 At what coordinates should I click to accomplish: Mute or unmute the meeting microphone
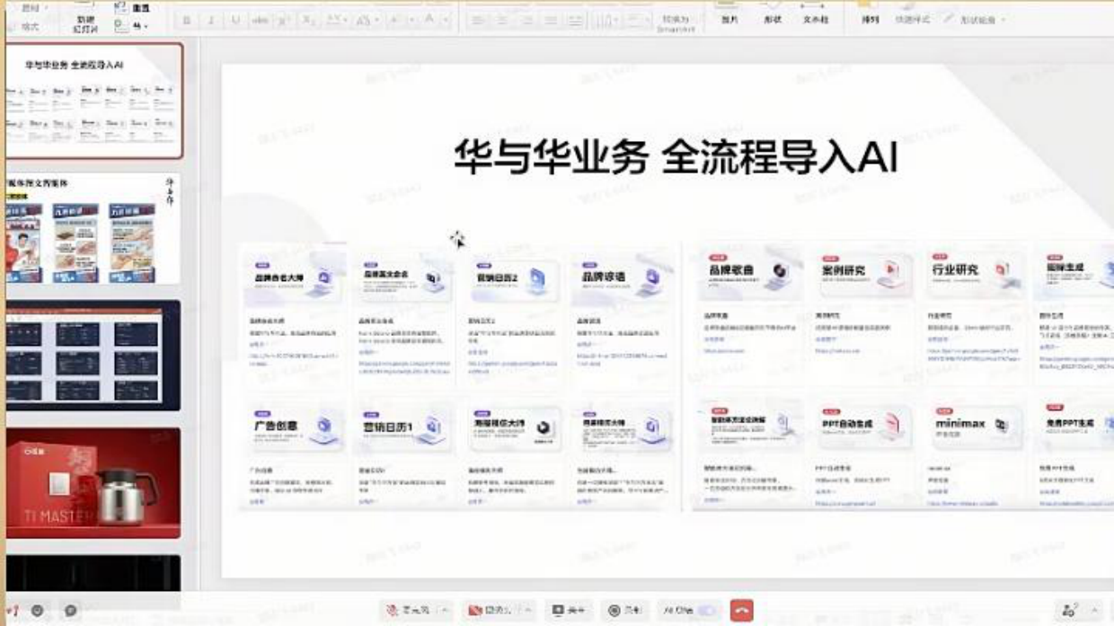409,610
